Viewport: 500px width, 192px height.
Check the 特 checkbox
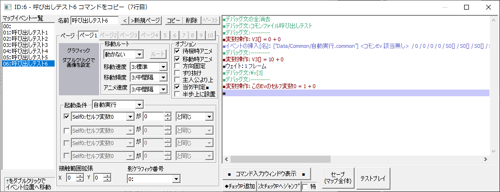coord(305,187)
